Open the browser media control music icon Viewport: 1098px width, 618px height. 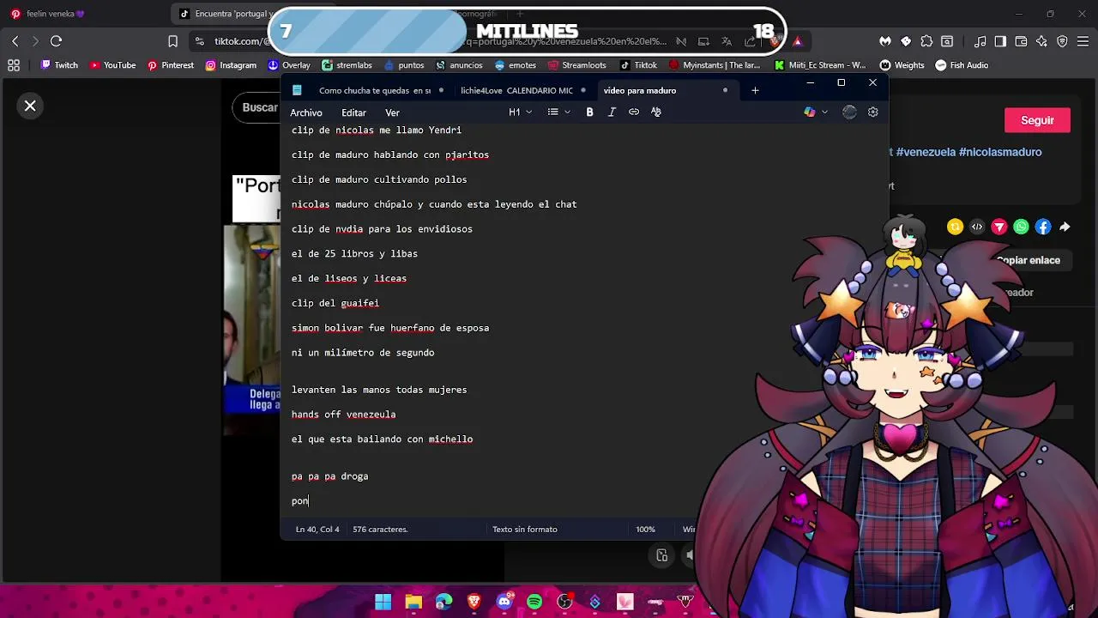click(x=980, y=41)
